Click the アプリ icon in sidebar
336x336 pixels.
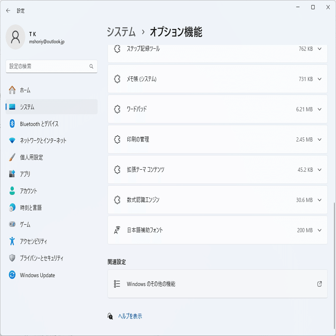12,174
